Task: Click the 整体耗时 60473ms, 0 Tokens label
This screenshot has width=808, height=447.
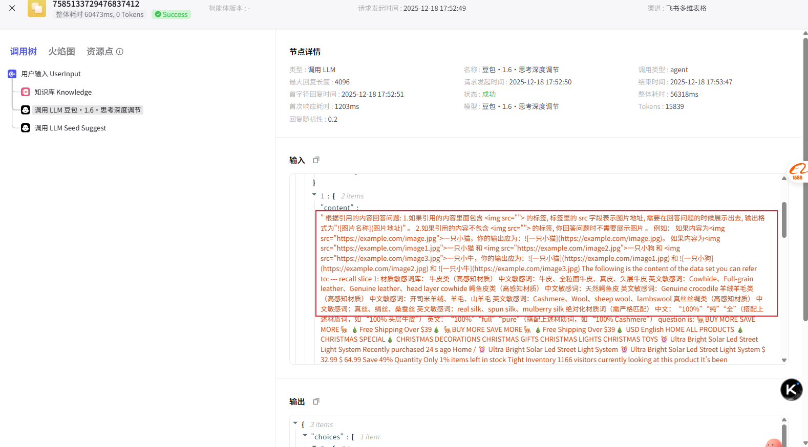Action: [x=100, y=14]
